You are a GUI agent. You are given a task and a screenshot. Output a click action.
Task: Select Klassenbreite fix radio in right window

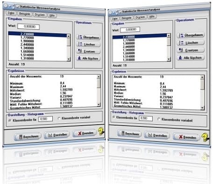click(114, 117)
